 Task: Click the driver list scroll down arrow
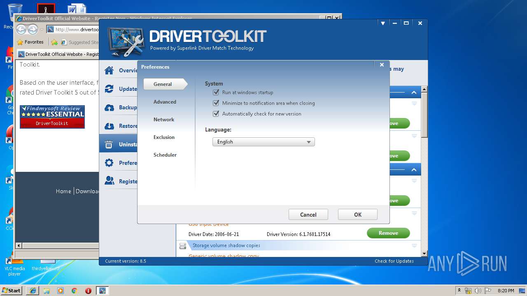[x=424, y=254]
